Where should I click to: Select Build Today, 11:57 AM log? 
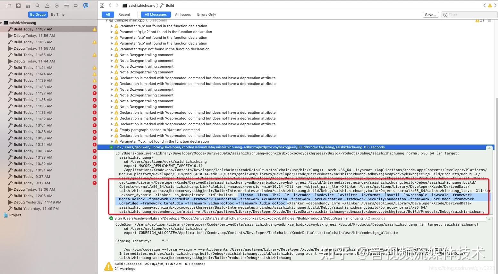pyautogui.click(x=49, y=29)
